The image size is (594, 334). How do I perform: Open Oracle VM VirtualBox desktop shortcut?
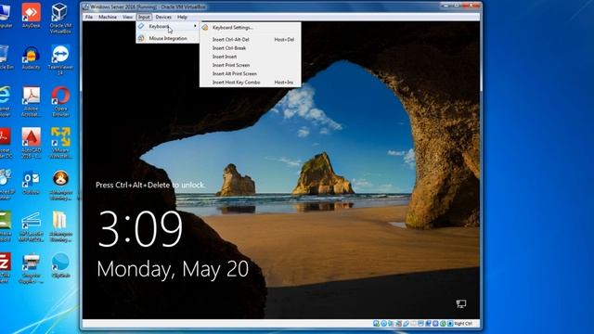click(60, 18)
